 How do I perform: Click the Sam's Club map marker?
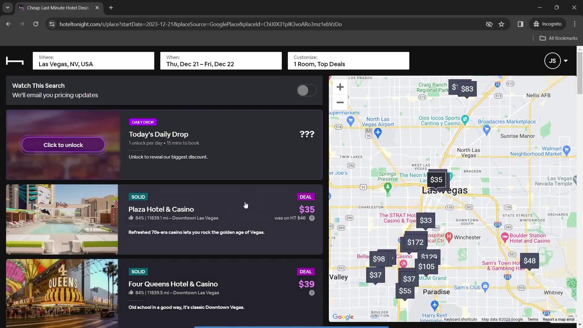click(485, 286)
